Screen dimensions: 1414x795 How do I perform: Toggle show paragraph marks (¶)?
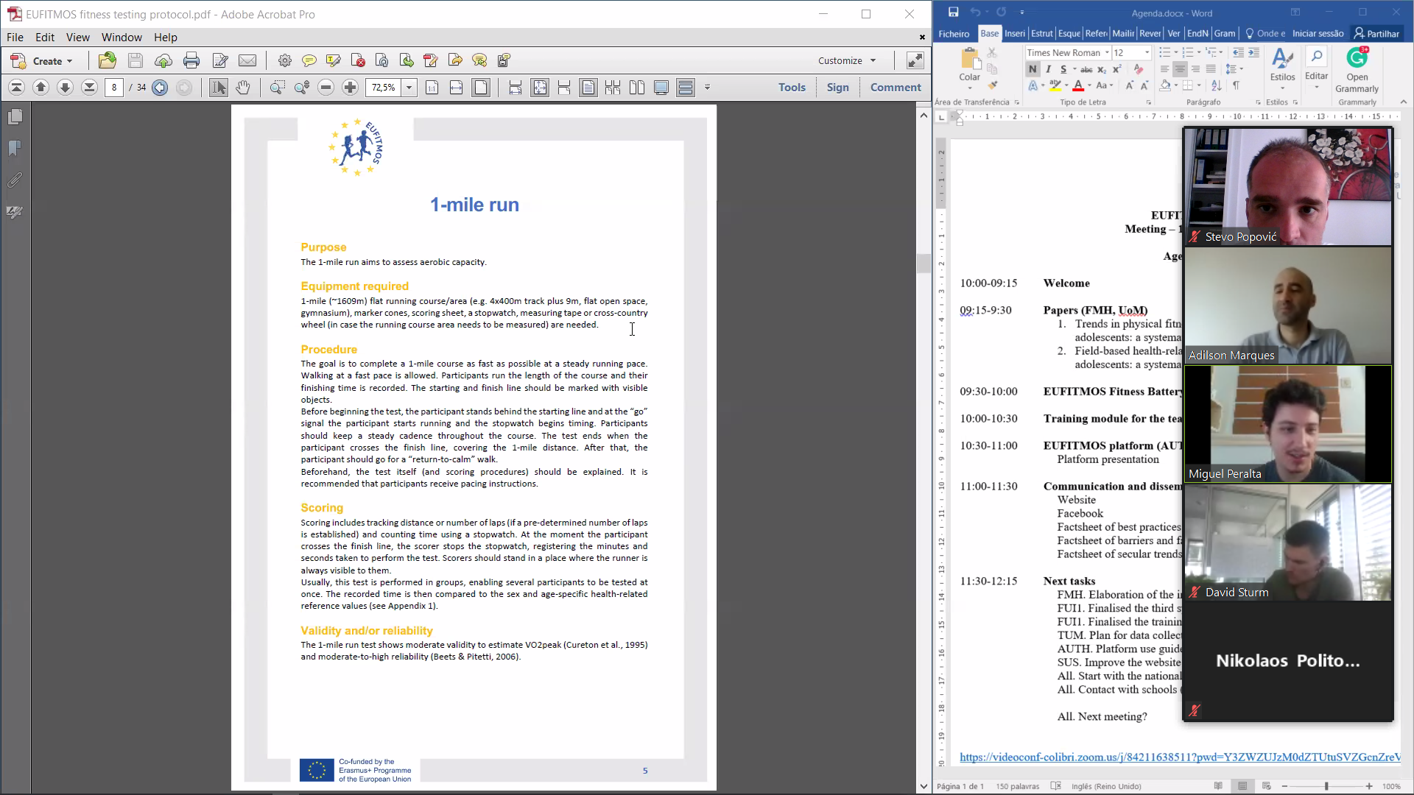(1236, 86)
